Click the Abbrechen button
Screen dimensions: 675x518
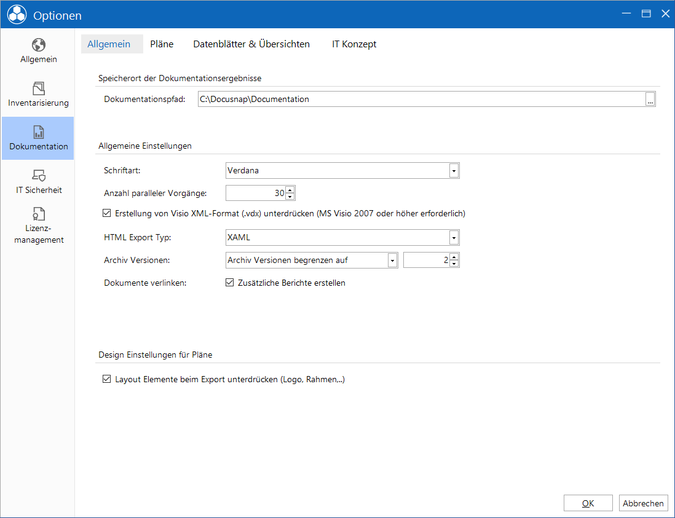[x=643, y=503]
